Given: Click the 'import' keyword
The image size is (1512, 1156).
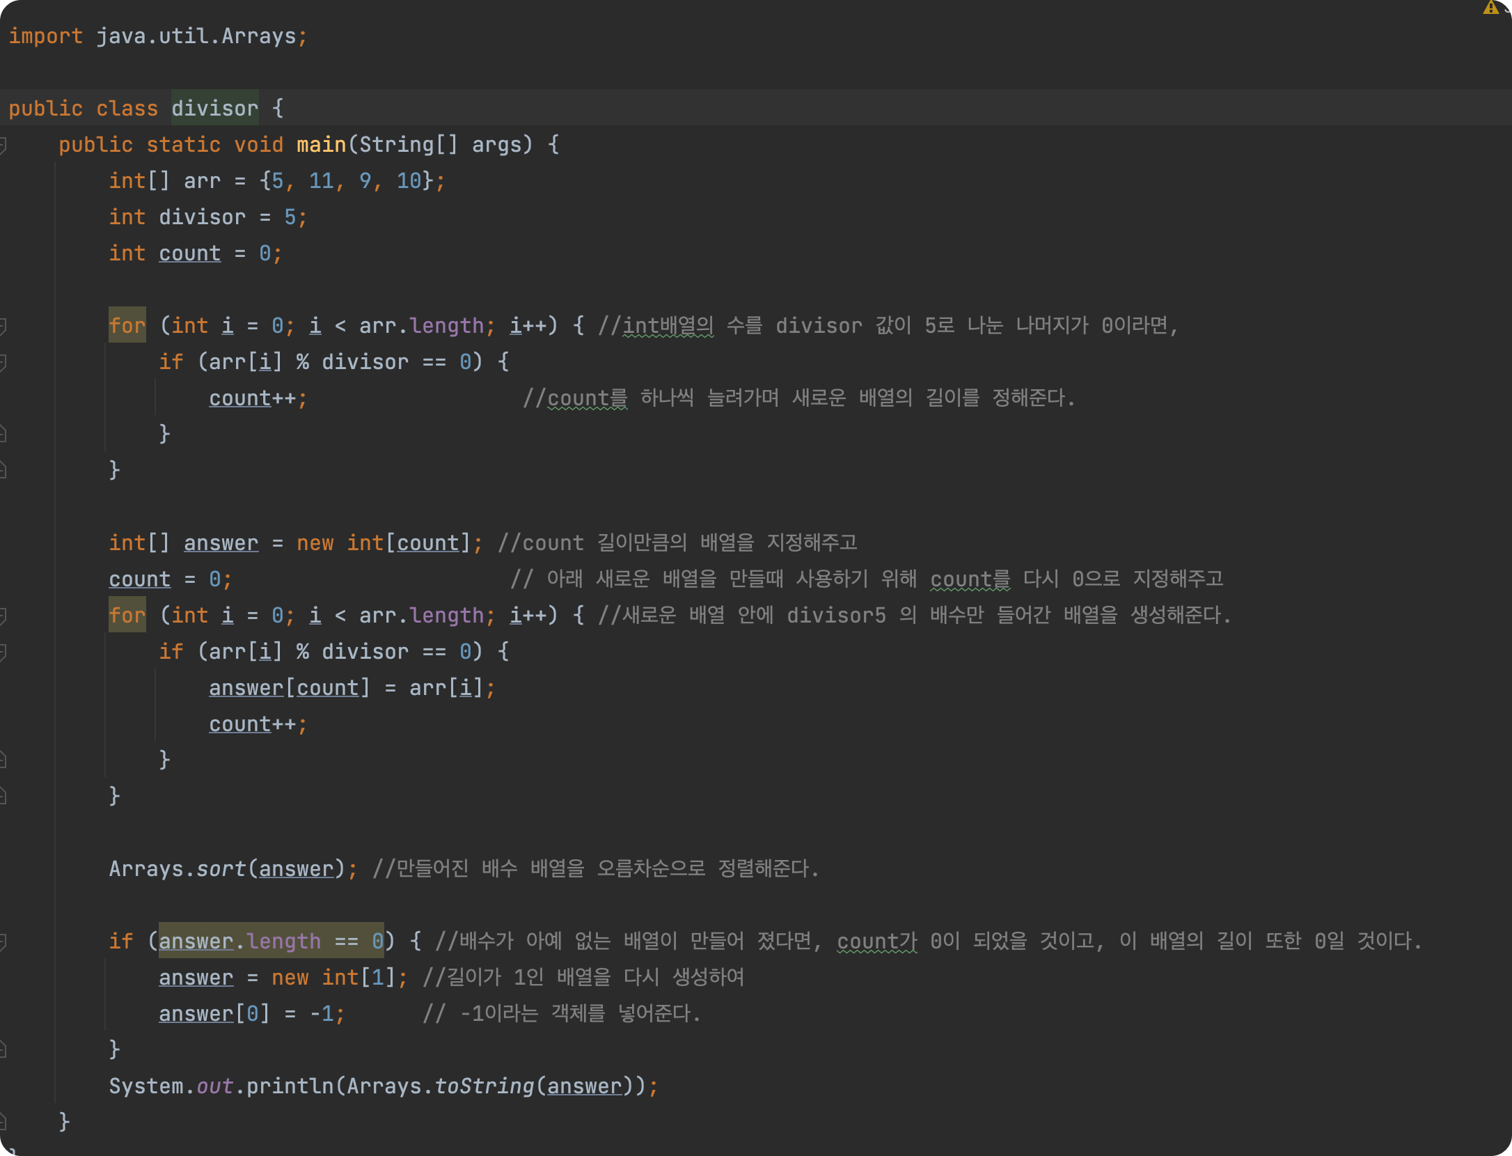Looking at the screenshot, I should coord(46,36).
